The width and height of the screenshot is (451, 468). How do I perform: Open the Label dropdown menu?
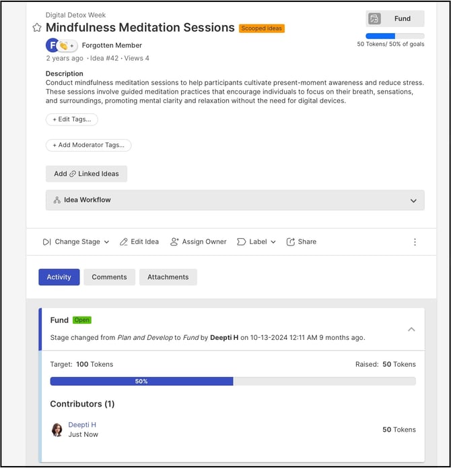[256, 241]
